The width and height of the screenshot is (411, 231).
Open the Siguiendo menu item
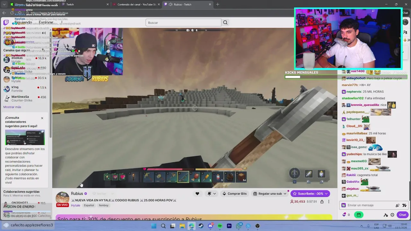pos(23,22)
